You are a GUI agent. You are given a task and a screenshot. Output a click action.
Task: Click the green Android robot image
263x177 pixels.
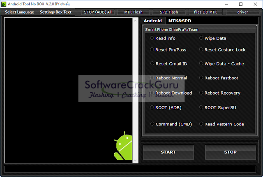(123, 146)
